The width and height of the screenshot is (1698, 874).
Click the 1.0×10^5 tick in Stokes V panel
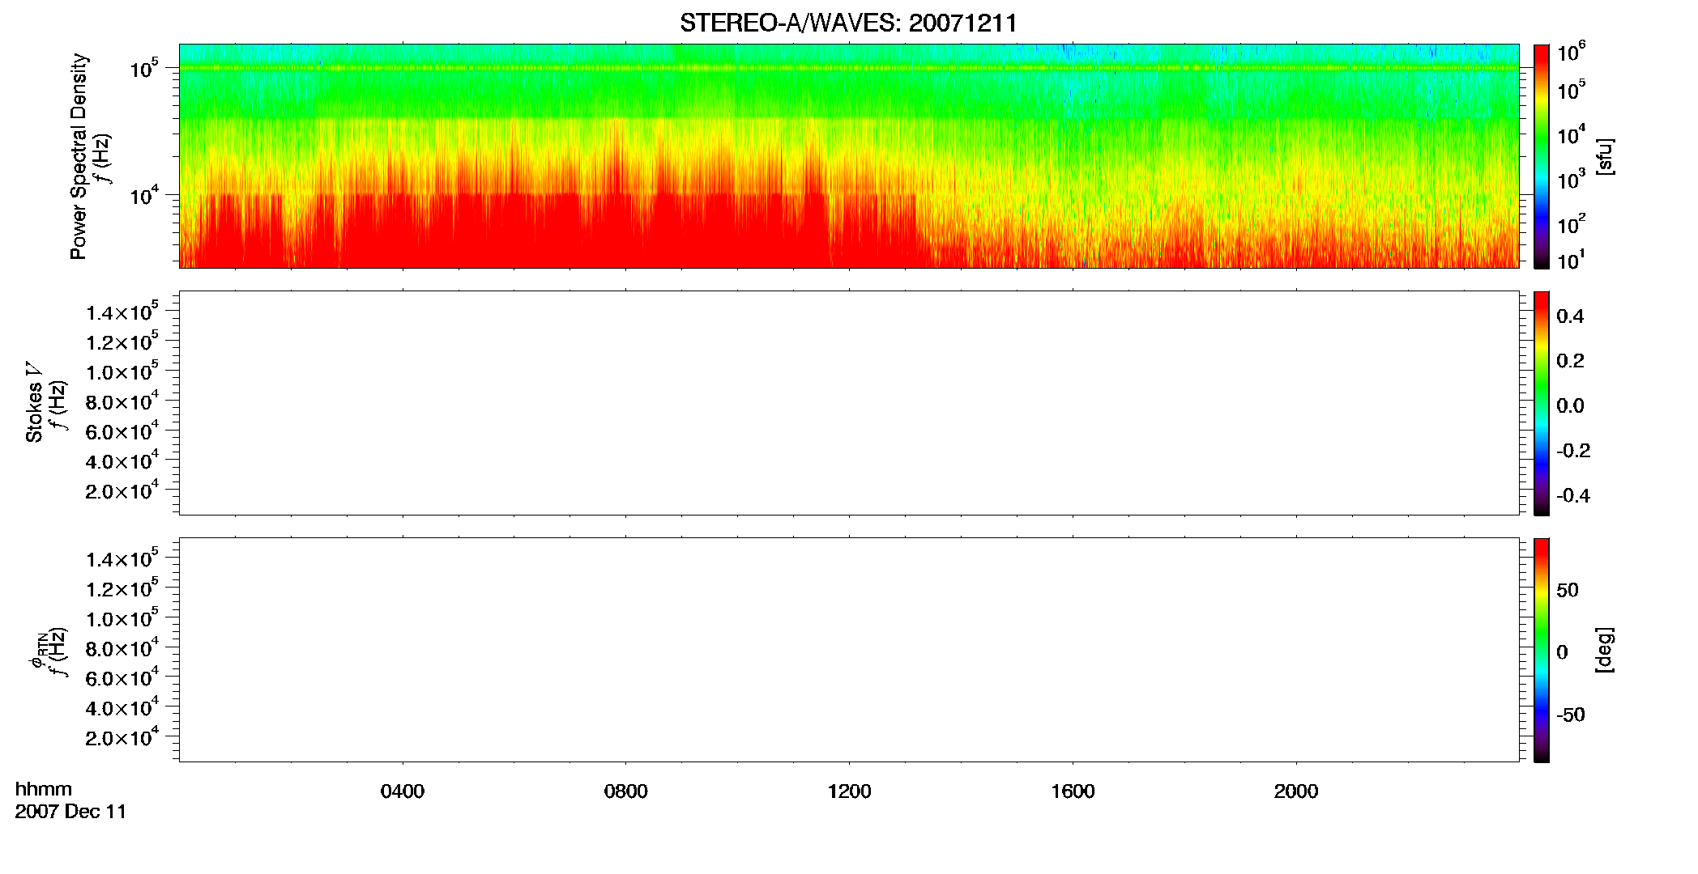(122, 371)
